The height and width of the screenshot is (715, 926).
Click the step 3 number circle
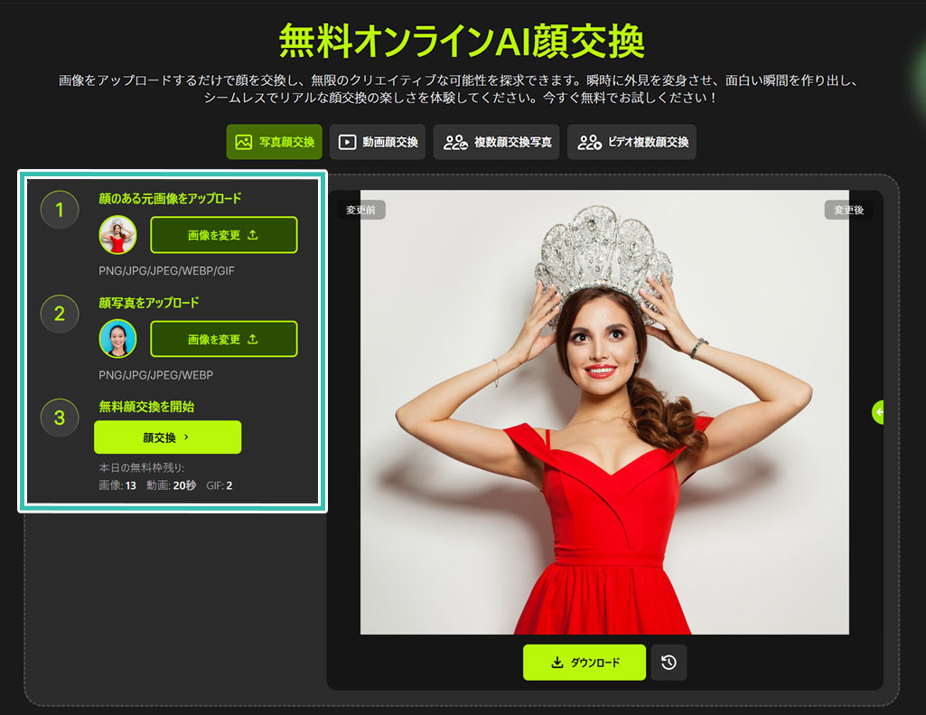(60, 418)
